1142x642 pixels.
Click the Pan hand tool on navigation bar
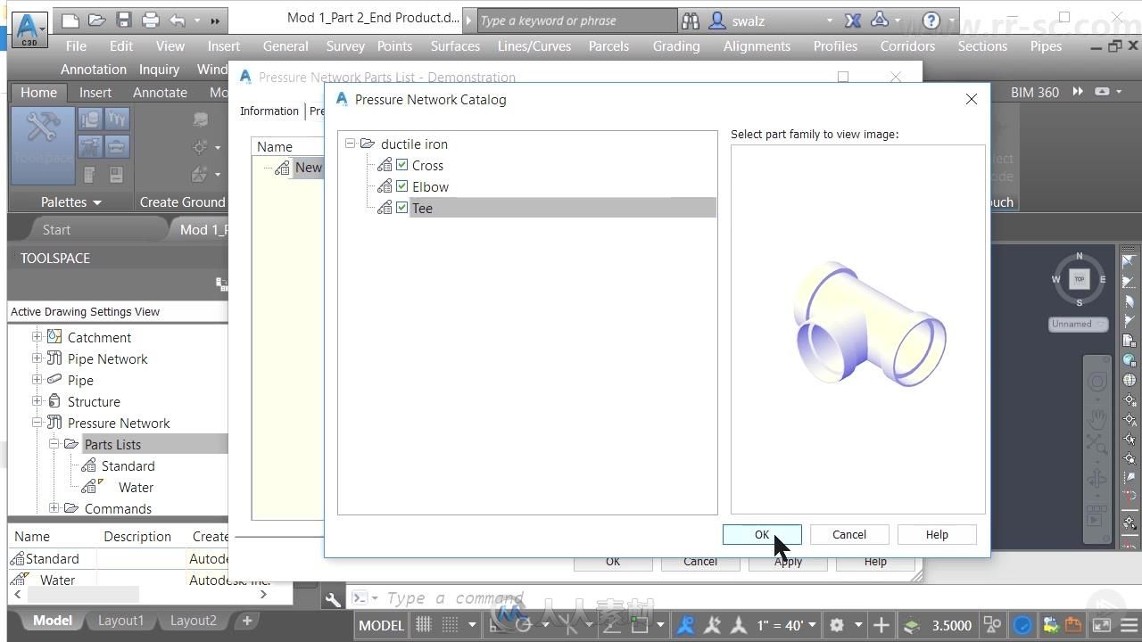(1097, 417)
